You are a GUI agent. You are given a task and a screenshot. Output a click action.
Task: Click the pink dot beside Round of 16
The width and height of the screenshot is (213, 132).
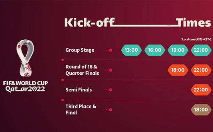tap(111, 70)
